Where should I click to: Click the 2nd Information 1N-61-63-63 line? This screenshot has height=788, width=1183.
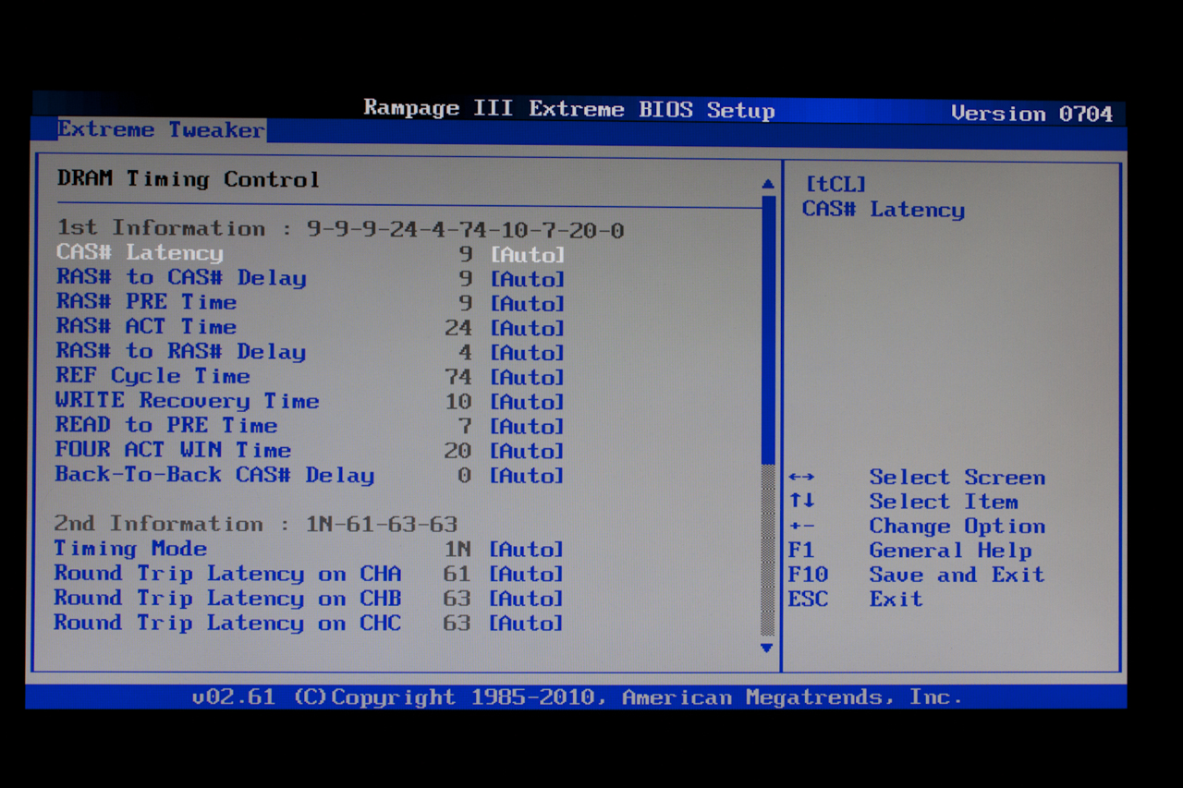coord(256,524)
